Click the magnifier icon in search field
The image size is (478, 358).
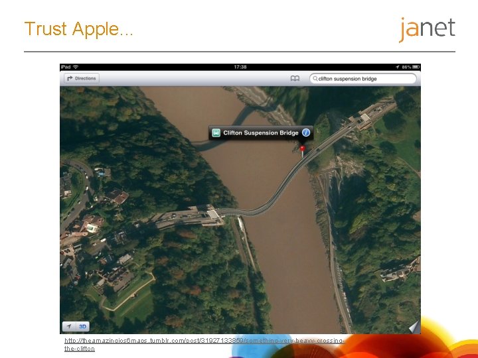click(x=315, y=78)
